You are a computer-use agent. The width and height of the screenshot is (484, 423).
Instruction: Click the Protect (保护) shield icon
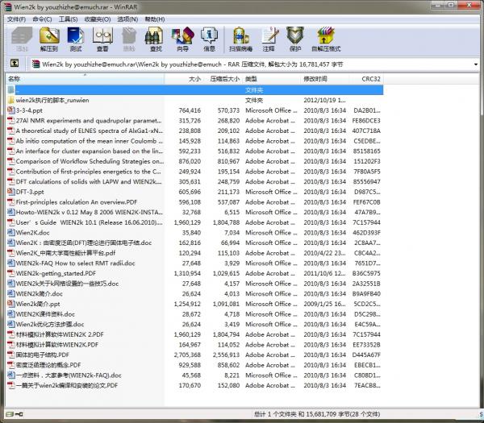click(x=295, y=39)
